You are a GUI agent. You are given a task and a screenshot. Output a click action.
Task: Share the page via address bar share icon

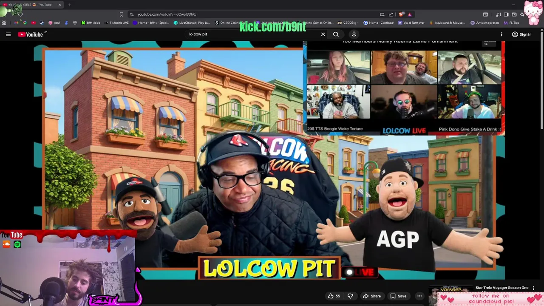391,14
